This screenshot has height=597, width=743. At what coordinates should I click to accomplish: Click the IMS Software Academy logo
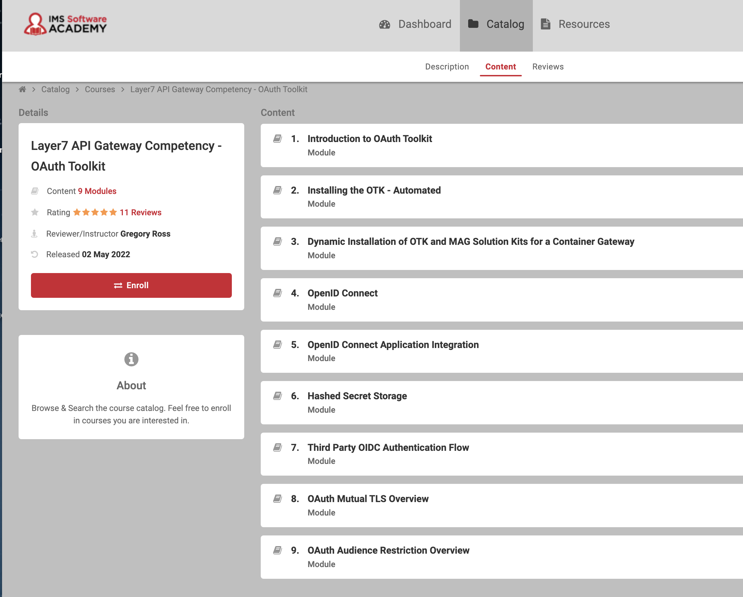pos(65,24)
